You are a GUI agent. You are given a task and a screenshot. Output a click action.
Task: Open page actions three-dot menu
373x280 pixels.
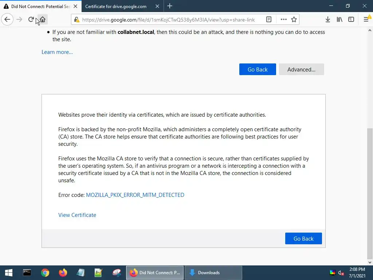click(x=283, y=20)
